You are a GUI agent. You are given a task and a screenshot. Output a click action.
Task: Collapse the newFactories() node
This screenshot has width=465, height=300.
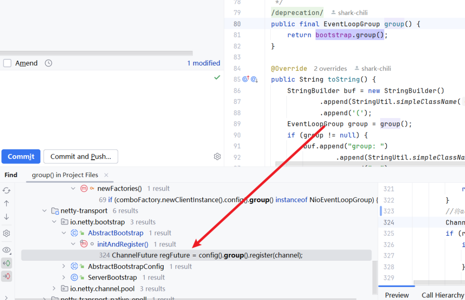pos(73,188)
